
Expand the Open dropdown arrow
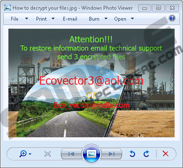tap(132, 19)
